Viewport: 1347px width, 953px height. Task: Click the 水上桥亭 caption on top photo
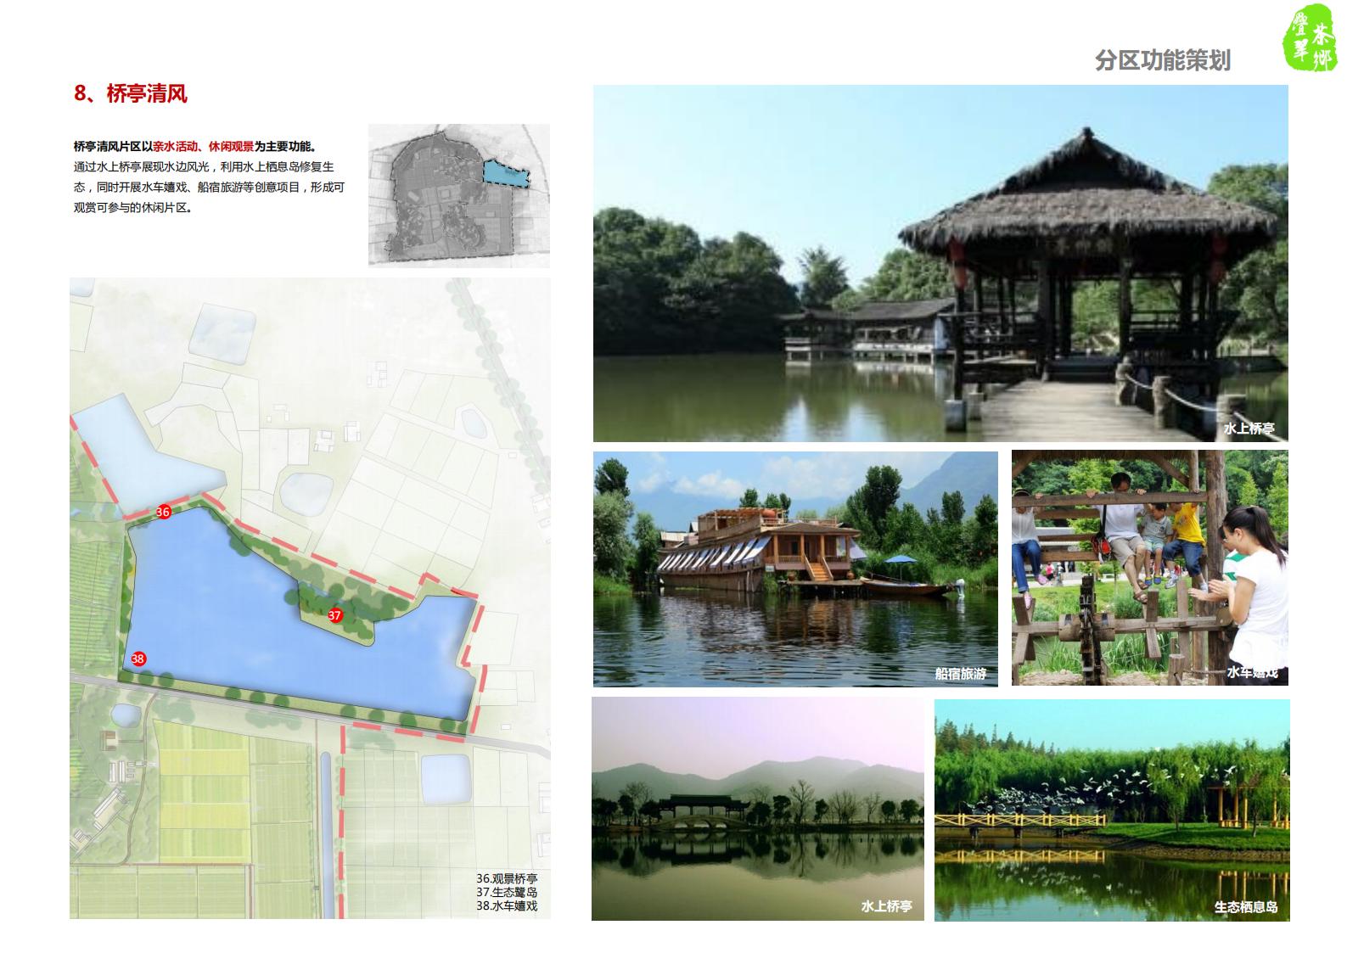(x=1249, y=429)
